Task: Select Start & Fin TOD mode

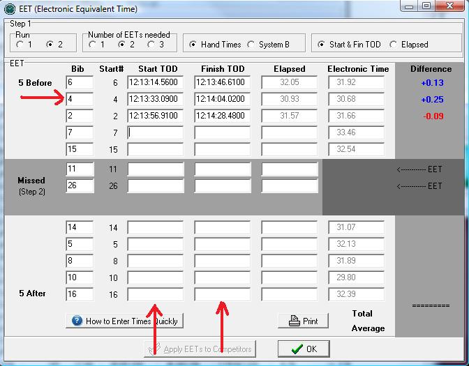Action: (322, 45)
